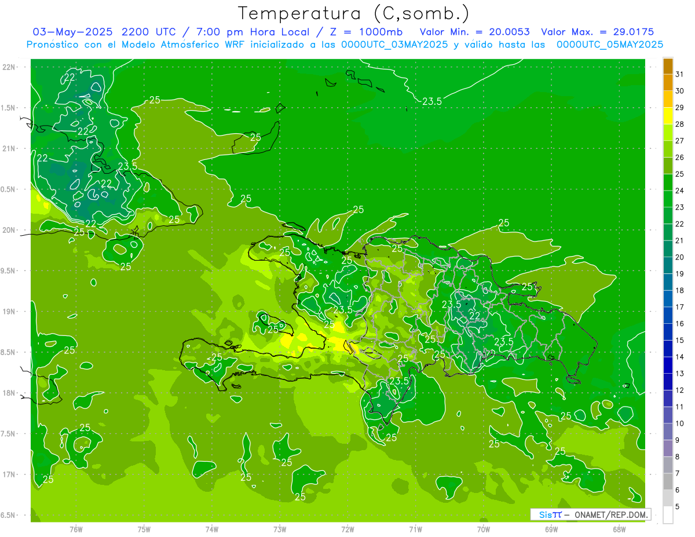This screenshot has width=695, height=537.
Task: Click the '75W' longitude axis label
Action: (144, 529)
